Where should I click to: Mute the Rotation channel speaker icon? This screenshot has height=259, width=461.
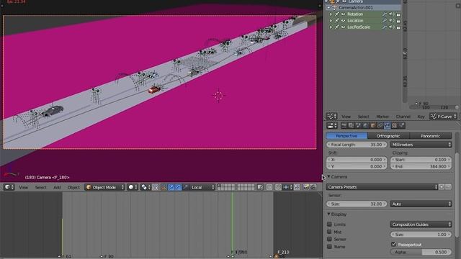click(x=391, y=14)
